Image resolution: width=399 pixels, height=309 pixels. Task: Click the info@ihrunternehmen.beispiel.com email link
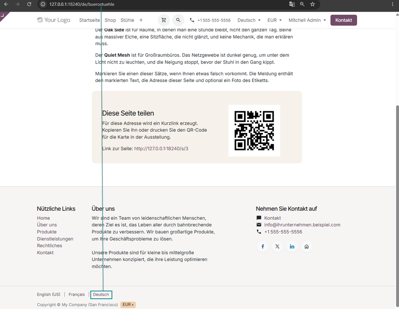302,225
